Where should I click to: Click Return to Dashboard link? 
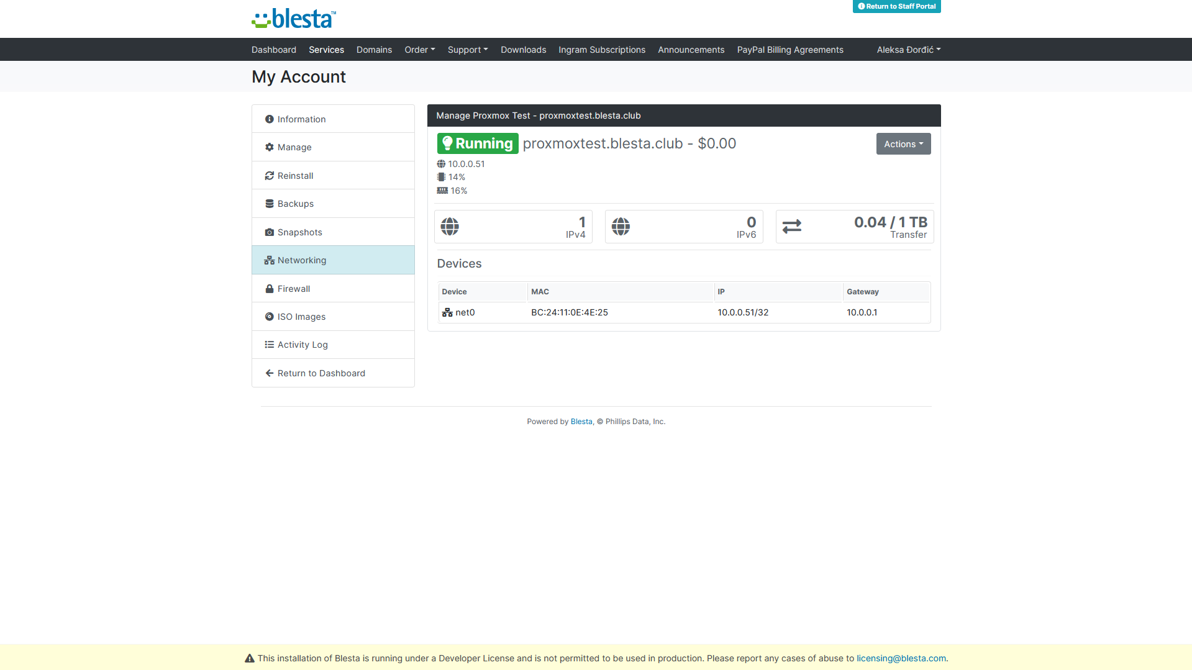pyautogui.click(x=333, y=373)
